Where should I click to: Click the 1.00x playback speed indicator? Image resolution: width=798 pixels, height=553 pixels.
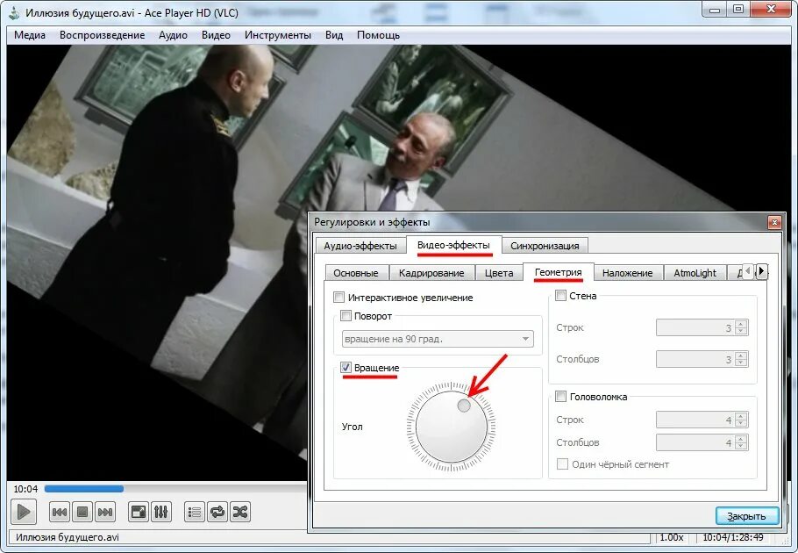coord(671,537)
